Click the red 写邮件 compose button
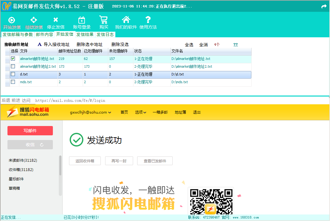The width and height of the screenshot is (330, 221). click(x=30, y=131)
